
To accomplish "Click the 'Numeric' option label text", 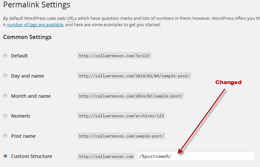I will (21, 116).
